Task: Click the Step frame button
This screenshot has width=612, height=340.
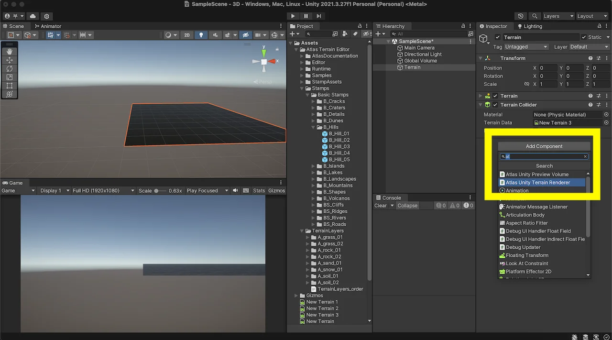Action: [319, 16]
